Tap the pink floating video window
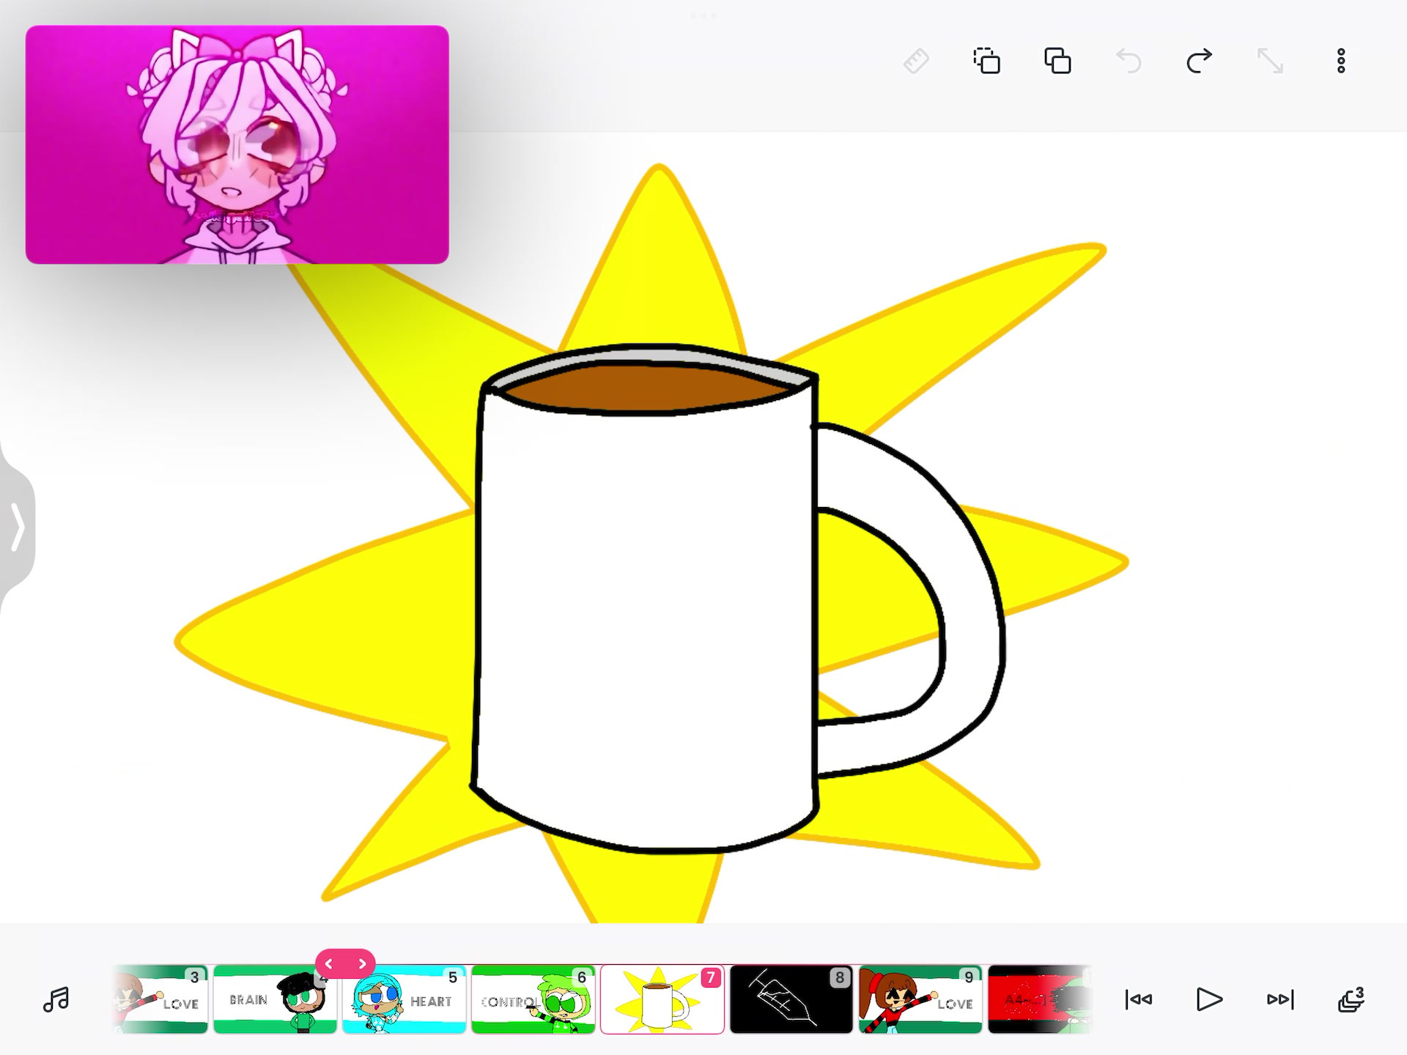The width and height of the screenshot is (1407, 1055). coord(237,144)
